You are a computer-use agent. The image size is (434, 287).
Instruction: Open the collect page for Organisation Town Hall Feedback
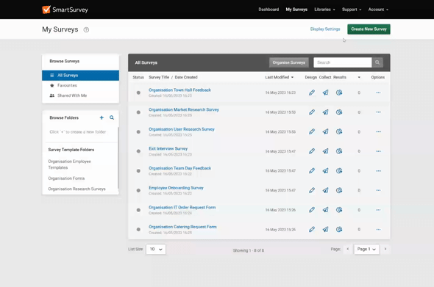pyautogui.click(x=325, y=92)
